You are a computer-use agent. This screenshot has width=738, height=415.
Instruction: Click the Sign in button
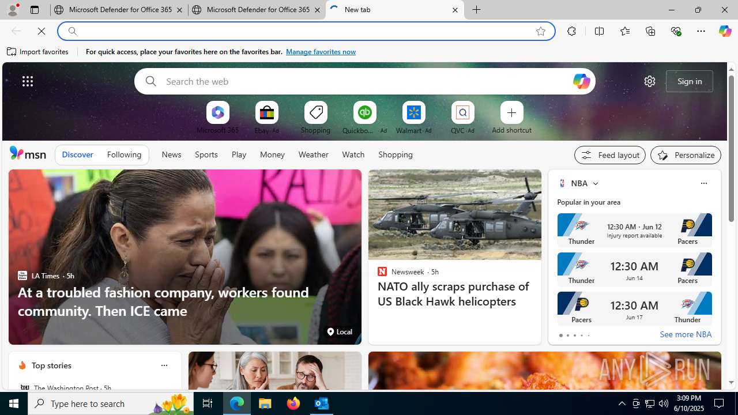(690, 81)
